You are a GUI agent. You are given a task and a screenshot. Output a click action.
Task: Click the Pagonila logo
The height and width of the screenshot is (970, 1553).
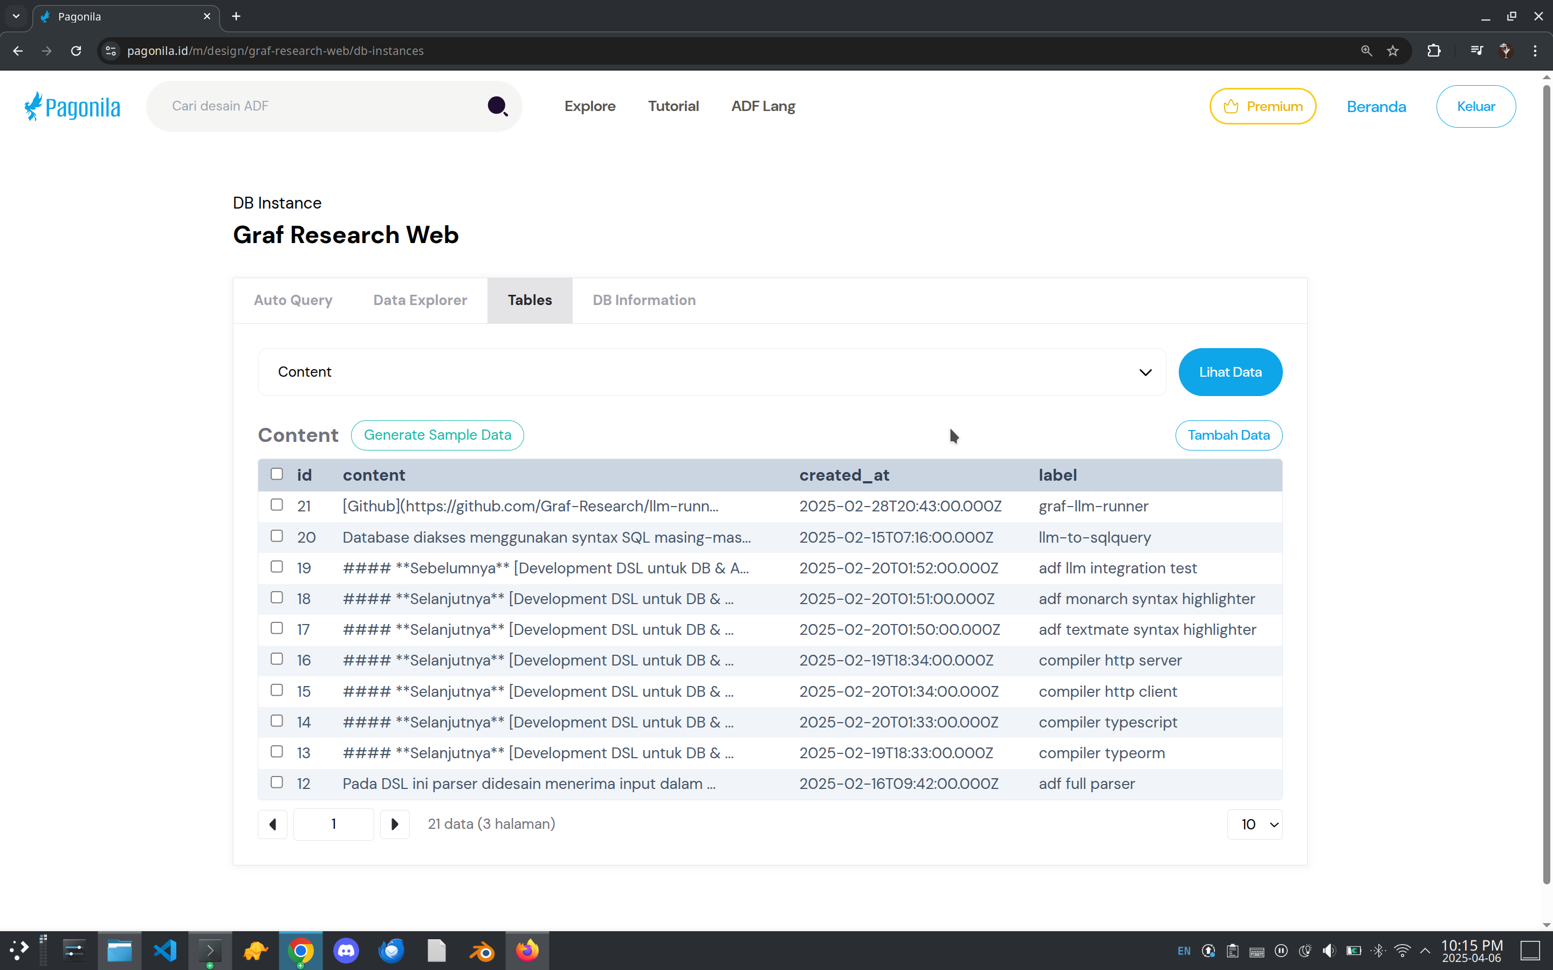coord(72,107)
